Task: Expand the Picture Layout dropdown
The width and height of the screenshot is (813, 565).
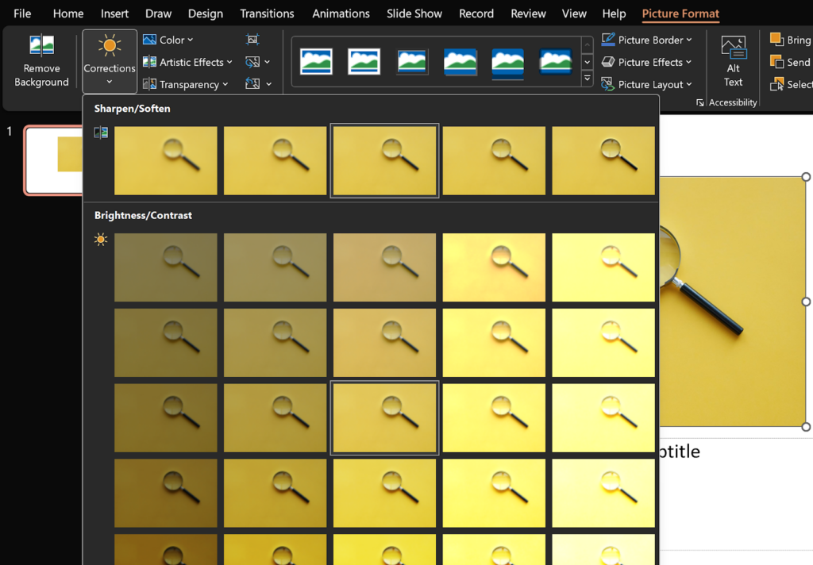Action: [x=647, y=84]
